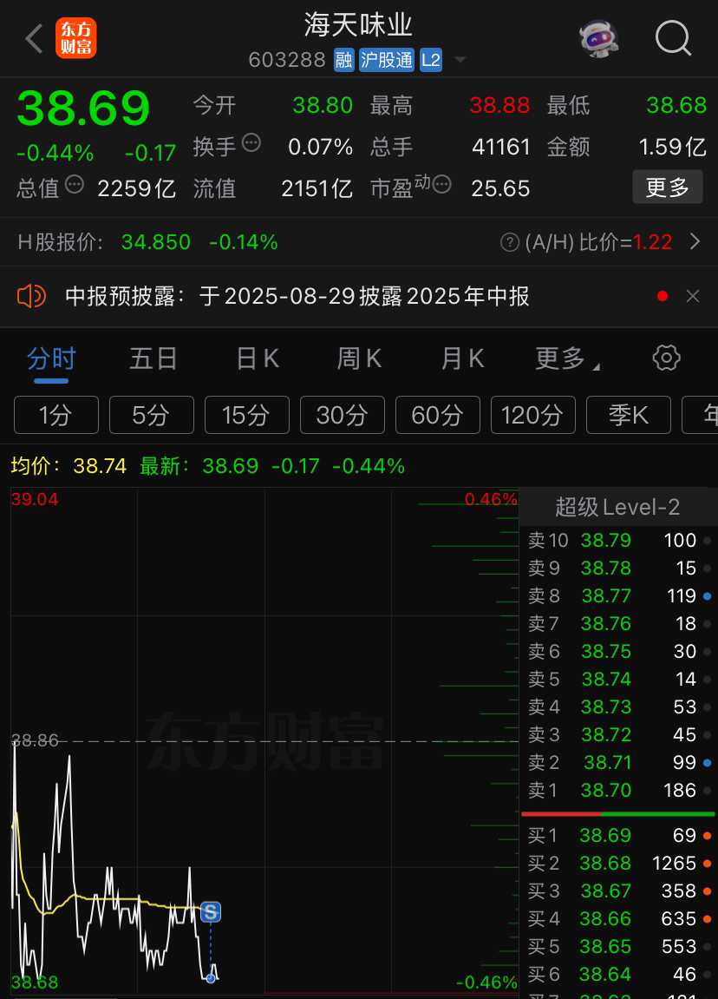Tap the 海天味业 stock title
The image size is (718, 999).
(x=358, y=25)
